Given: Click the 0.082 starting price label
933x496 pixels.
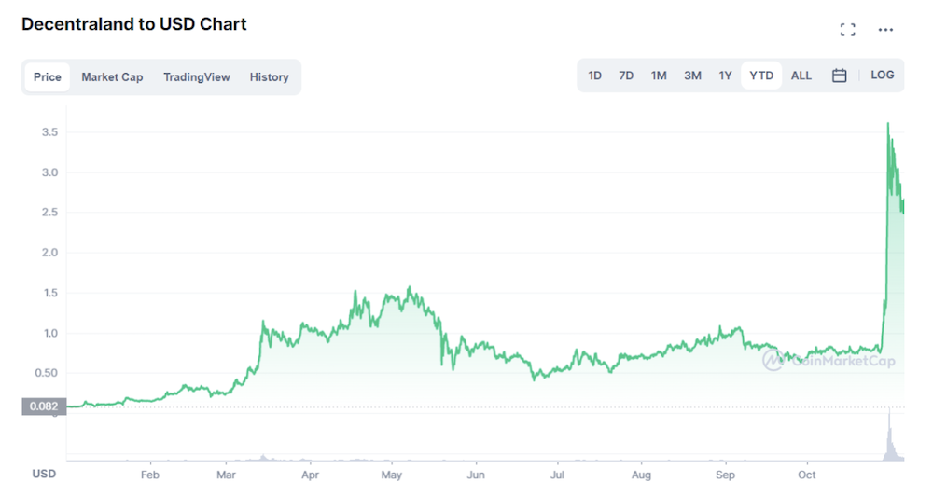Looking at the screenshot, I should point(44,406).
